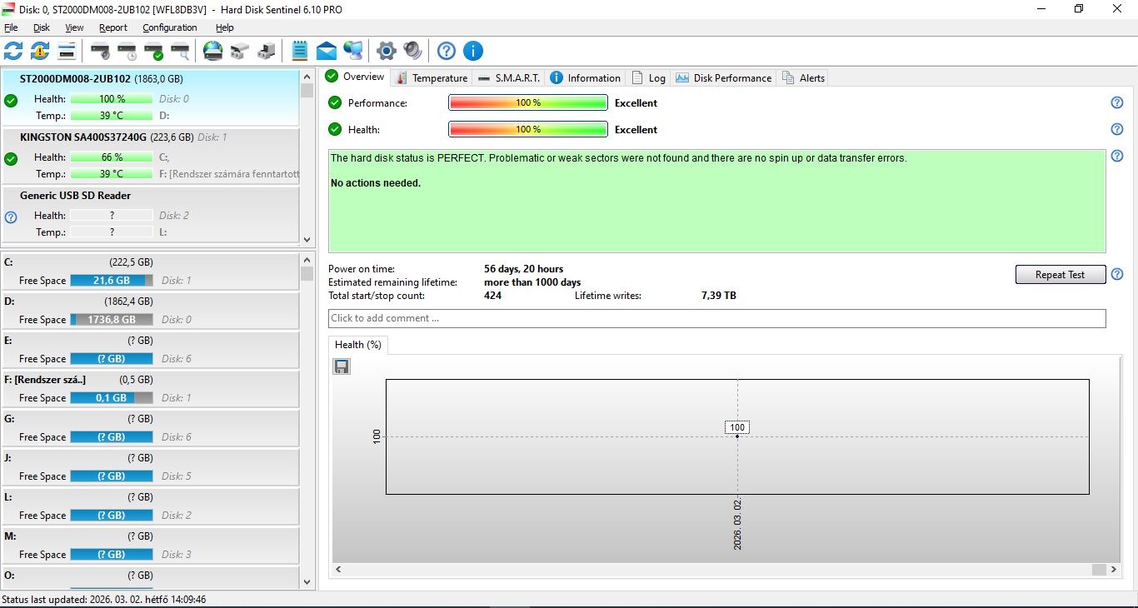Click the disk-with-clock toolbar icon
The height and width of the screenshot is (608, 1138).
pyautogui.click(x=127, y=51)
